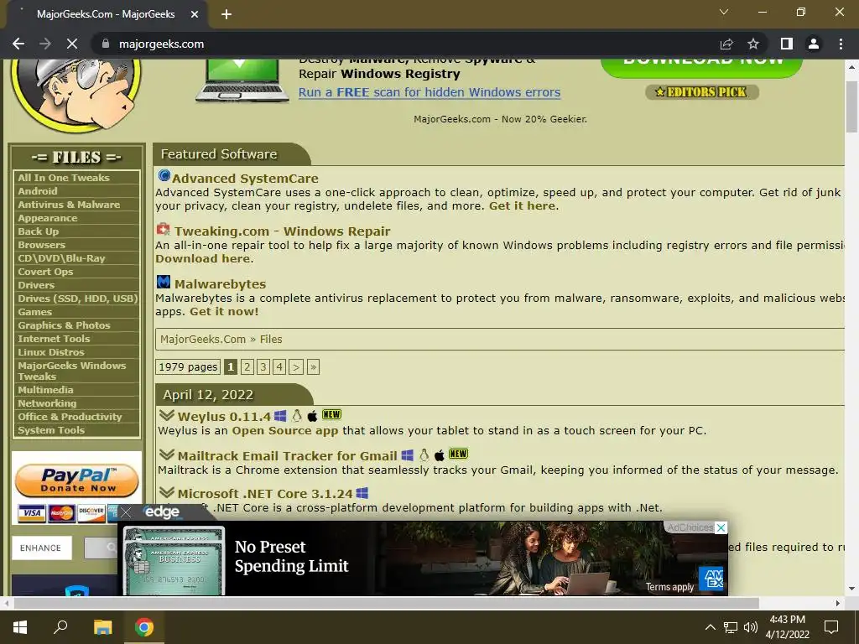
Task: Click the share page icon
Action: (x=726, y=44)
